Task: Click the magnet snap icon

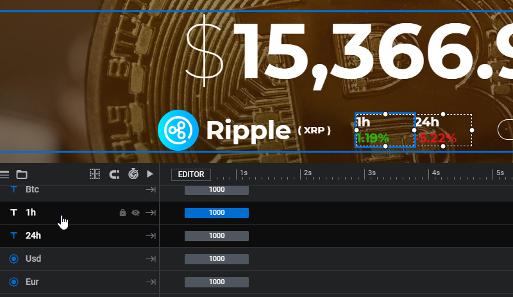Action: point(114,174)
